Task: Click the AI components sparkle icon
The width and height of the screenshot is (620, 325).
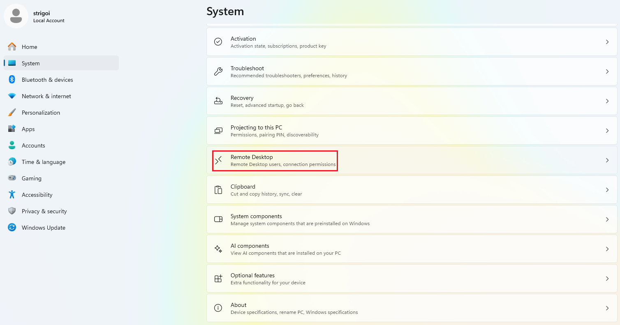Action: coord(218,249)
